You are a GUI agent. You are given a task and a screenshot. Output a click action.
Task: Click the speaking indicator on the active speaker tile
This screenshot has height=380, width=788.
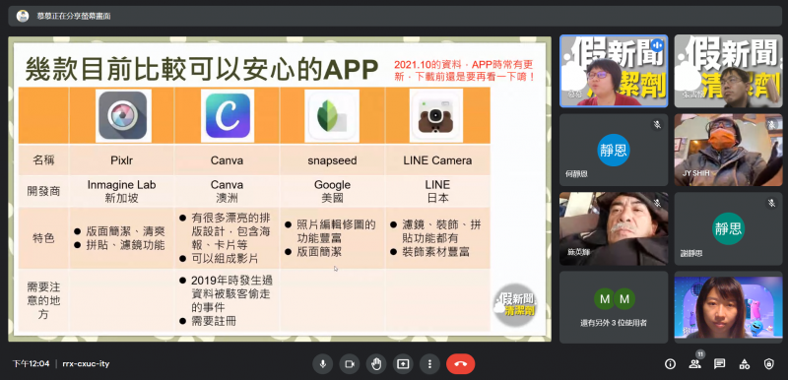[x=656, y=46]
